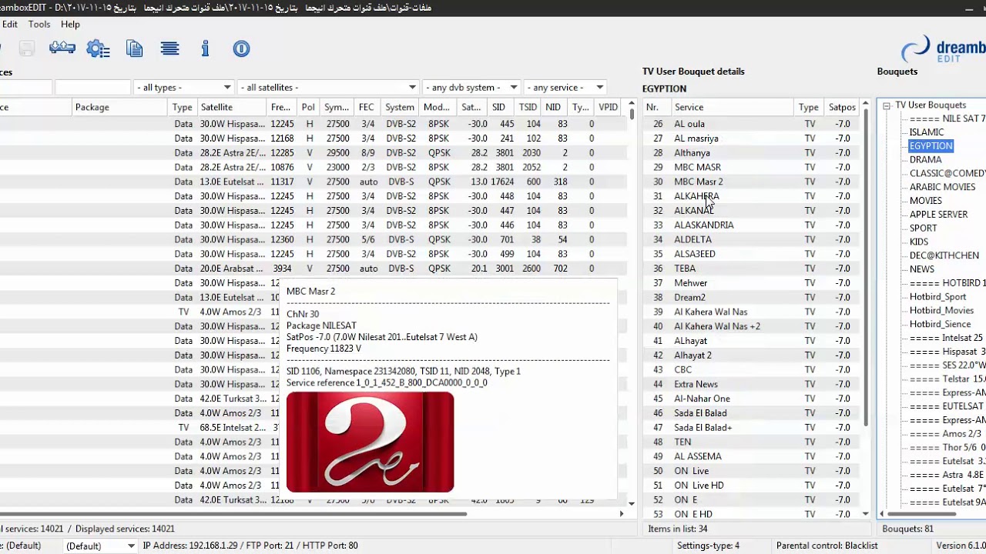The height and width of the screenshot is (554, 986).
Task: Click the second filter text field above Package
Action: (x=92, y=88)
